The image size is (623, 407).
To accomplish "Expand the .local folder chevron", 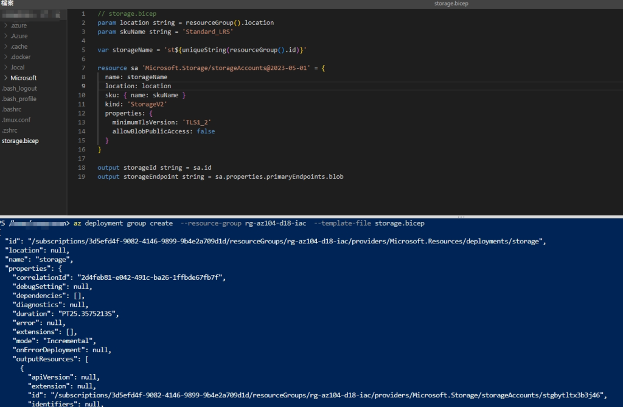I will pyautogui.click(x=5, y=68).
